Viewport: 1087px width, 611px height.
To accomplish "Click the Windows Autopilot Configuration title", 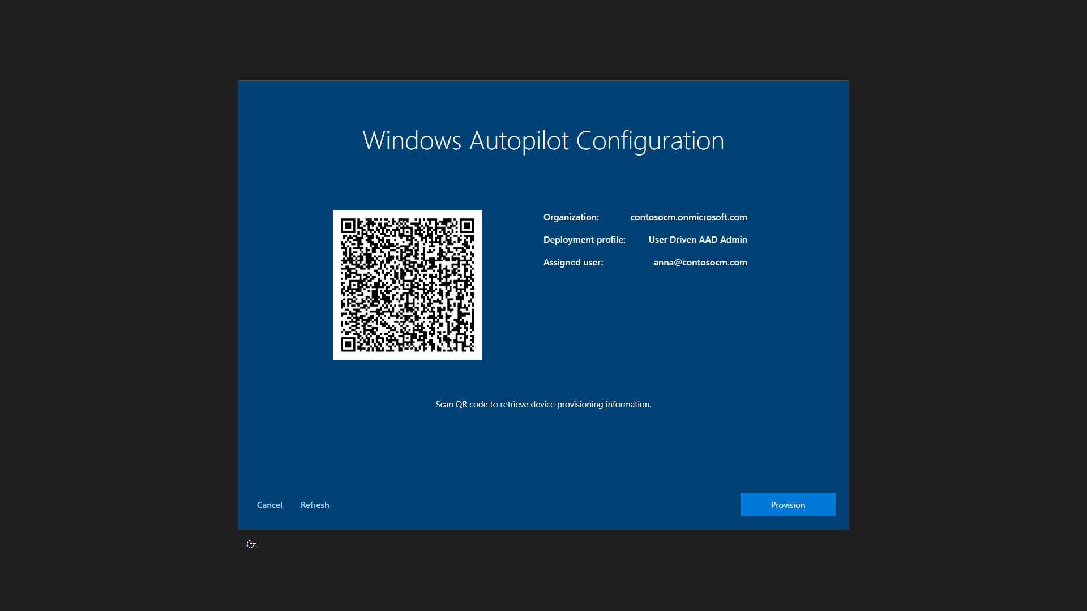I will [543, 140].
